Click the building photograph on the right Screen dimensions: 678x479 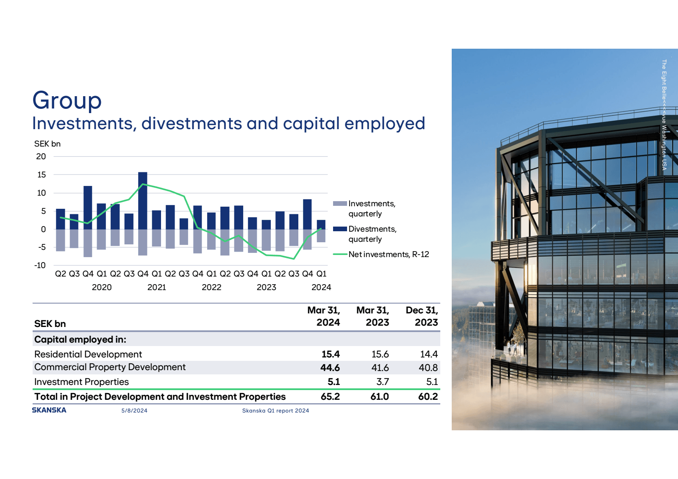(565, 239)
